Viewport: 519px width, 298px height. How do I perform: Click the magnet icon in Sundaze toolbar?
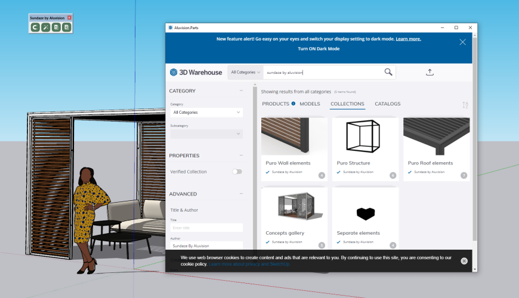point(35,27)
